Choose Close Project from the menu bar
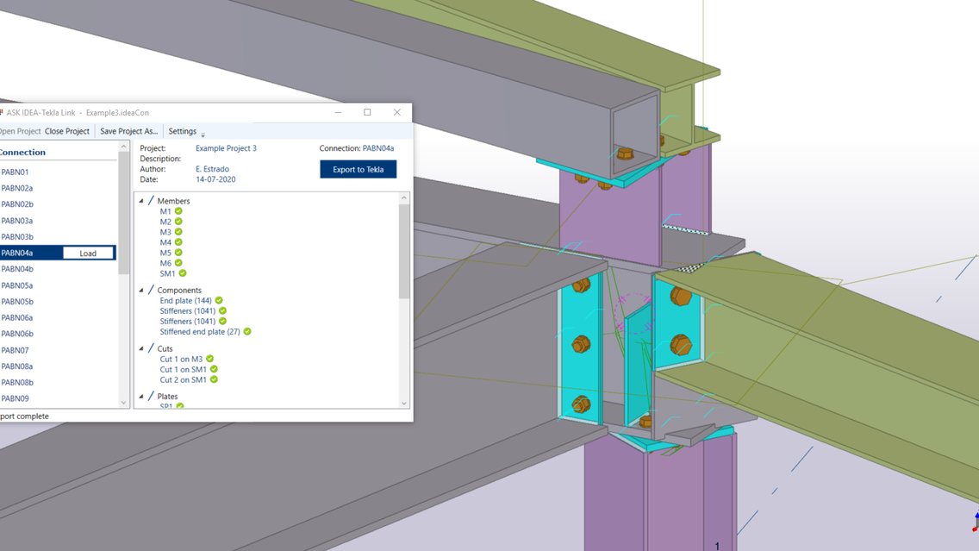979x551 pixels. coord(67,131)
